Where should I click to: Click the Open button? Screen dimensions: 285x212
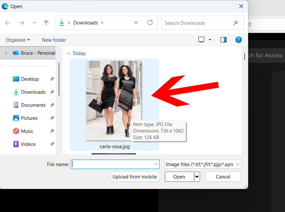[x=179, y=177]
